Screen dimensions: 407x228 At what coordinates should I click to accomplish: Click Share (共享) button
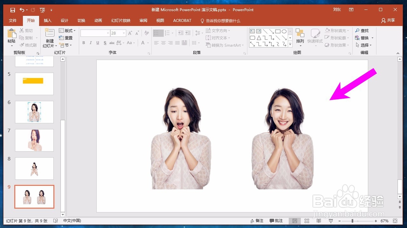click(388, 20)
